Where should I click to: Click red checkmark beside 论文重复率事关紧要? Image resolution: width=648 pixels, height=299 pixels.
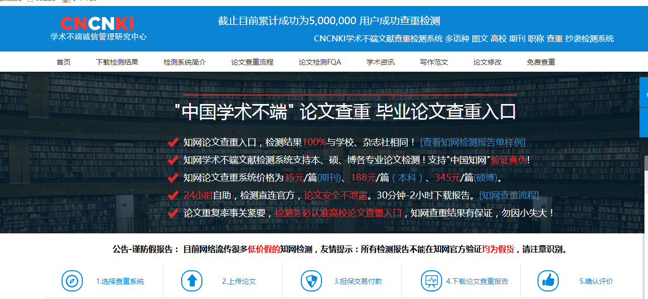point(173,213)
